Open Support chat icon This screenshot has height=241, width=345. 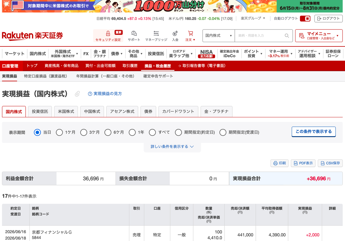[134, 34]
